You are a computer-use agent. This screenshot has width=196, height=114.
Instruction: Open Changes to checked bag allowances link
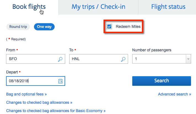point(39,102)
